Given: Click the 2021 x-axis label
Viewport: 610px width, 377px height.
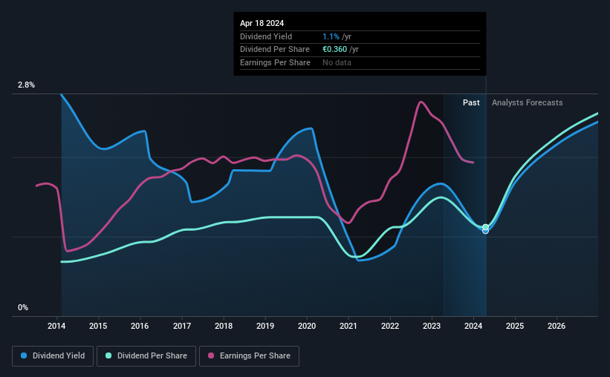Looking at the screenshot, I should pyautogui.click(x=348, y=326).
